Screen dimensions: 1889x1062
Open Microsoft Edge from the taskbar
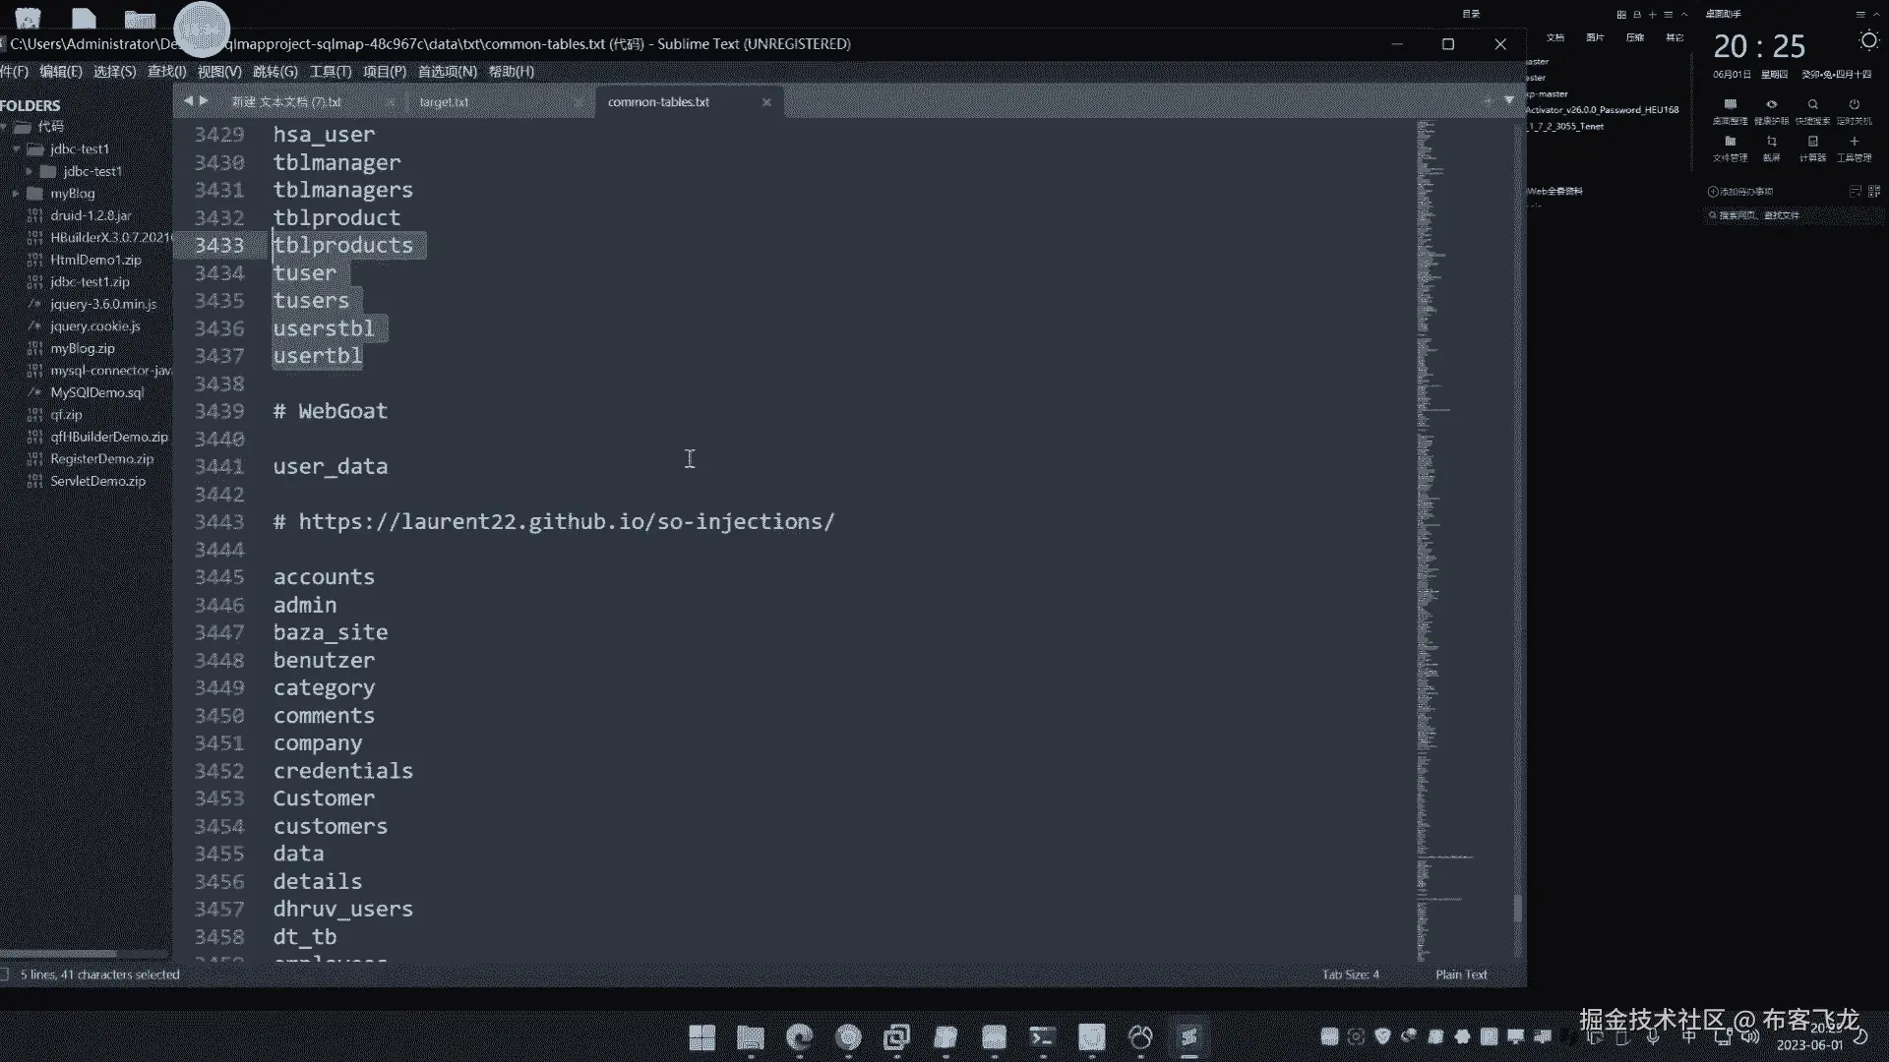(x=799, y=1036)
